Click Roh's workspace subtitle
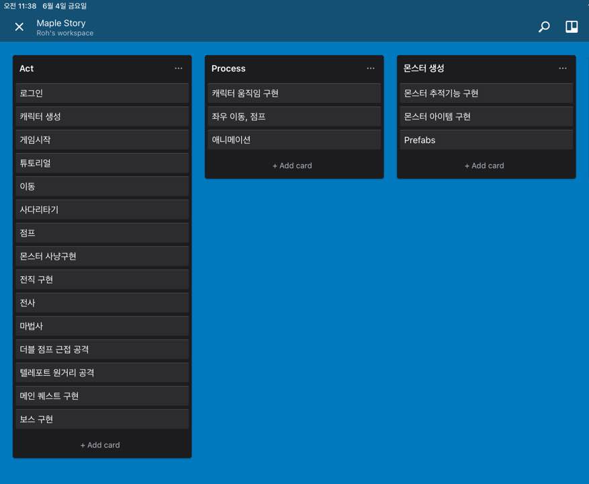This screenshot has width=589, height=484. coord(65,33)
